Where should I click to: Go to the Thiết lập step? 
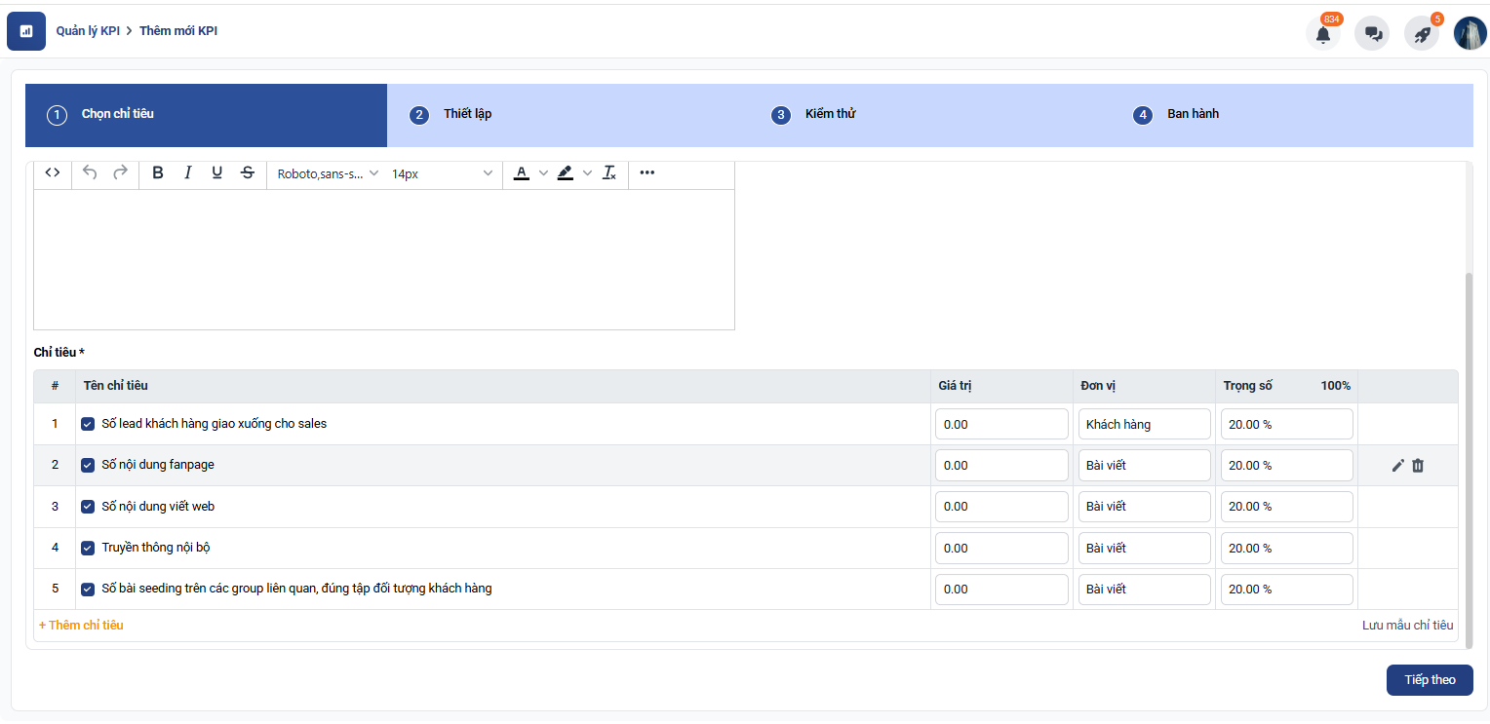467,114
